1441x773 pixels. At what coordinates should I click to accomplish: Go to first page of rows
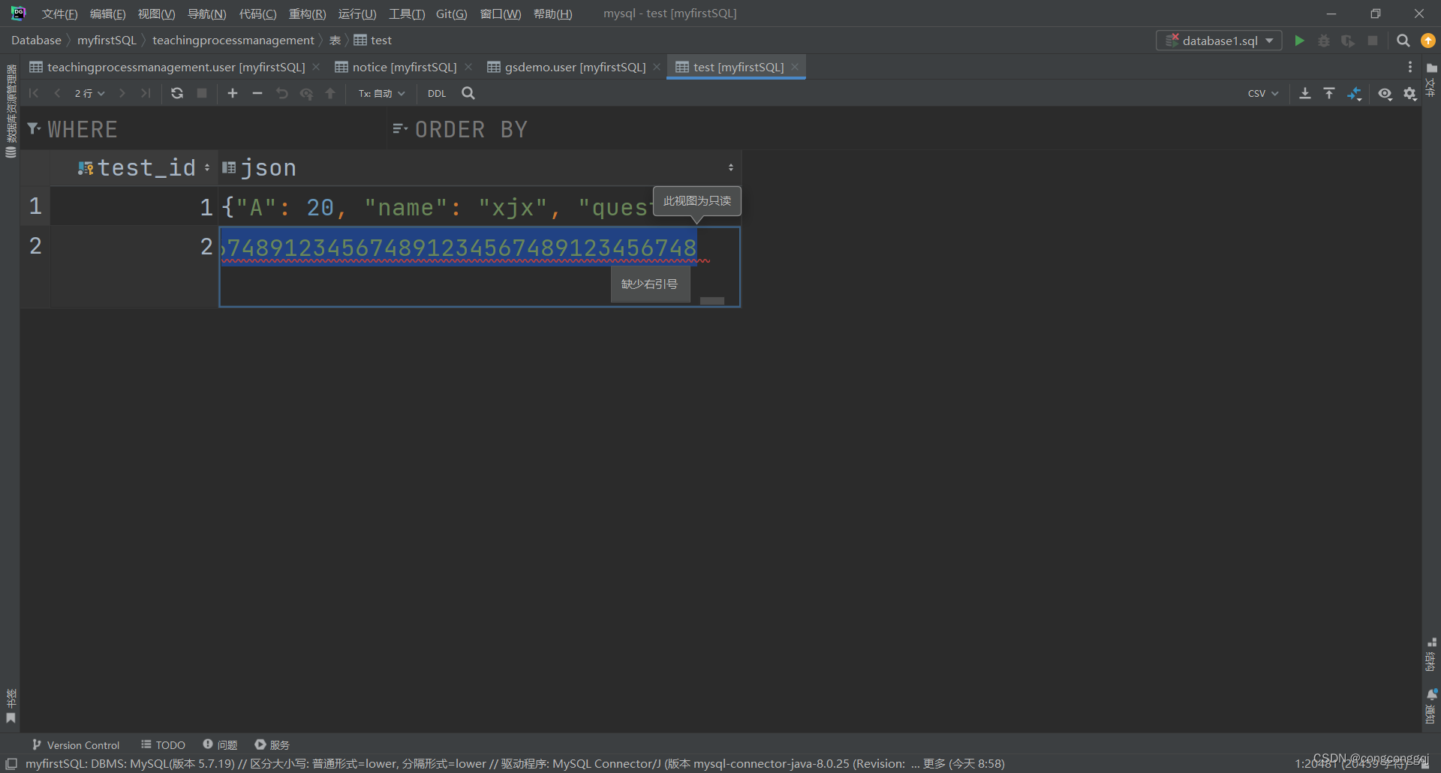click(34, 93)
